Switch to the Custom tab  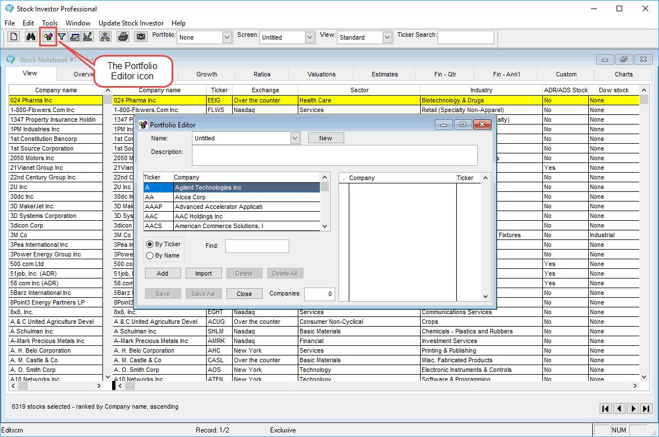click(566, 74)
